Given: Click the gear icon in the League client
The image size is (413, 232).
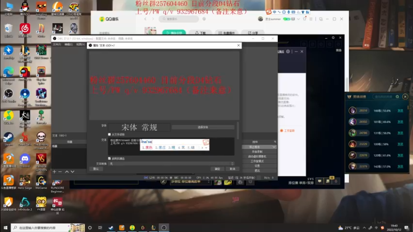Looking at the screenshot, I should coord(288,52).
